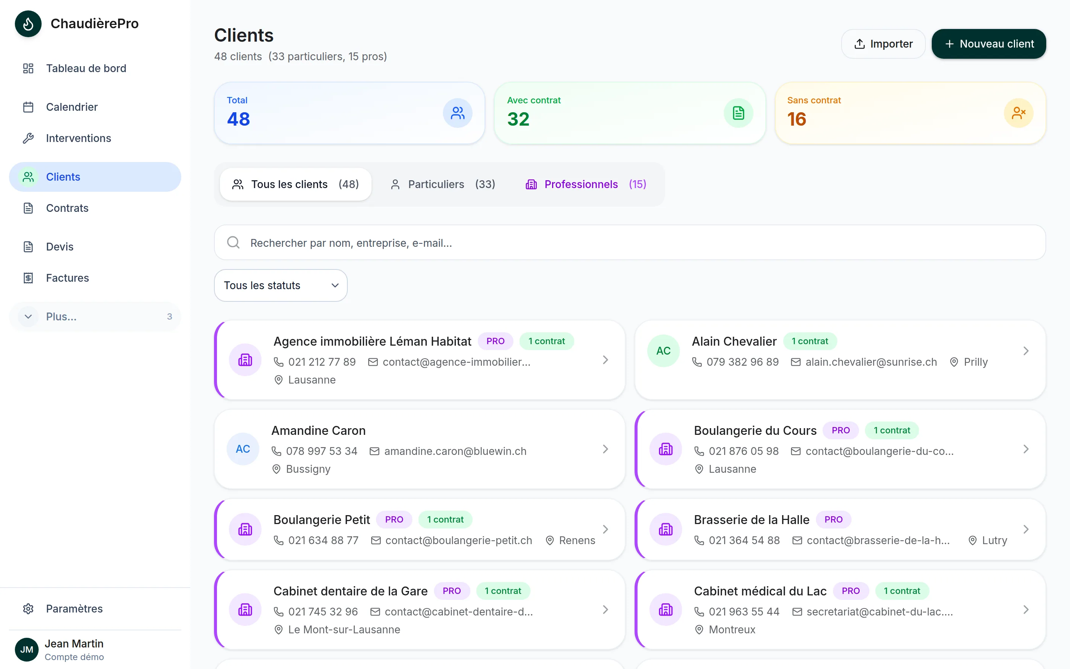Screen dimensions: 1070x669
Task: Click the Sans contrat user icon
Action: click(1018, 113)
